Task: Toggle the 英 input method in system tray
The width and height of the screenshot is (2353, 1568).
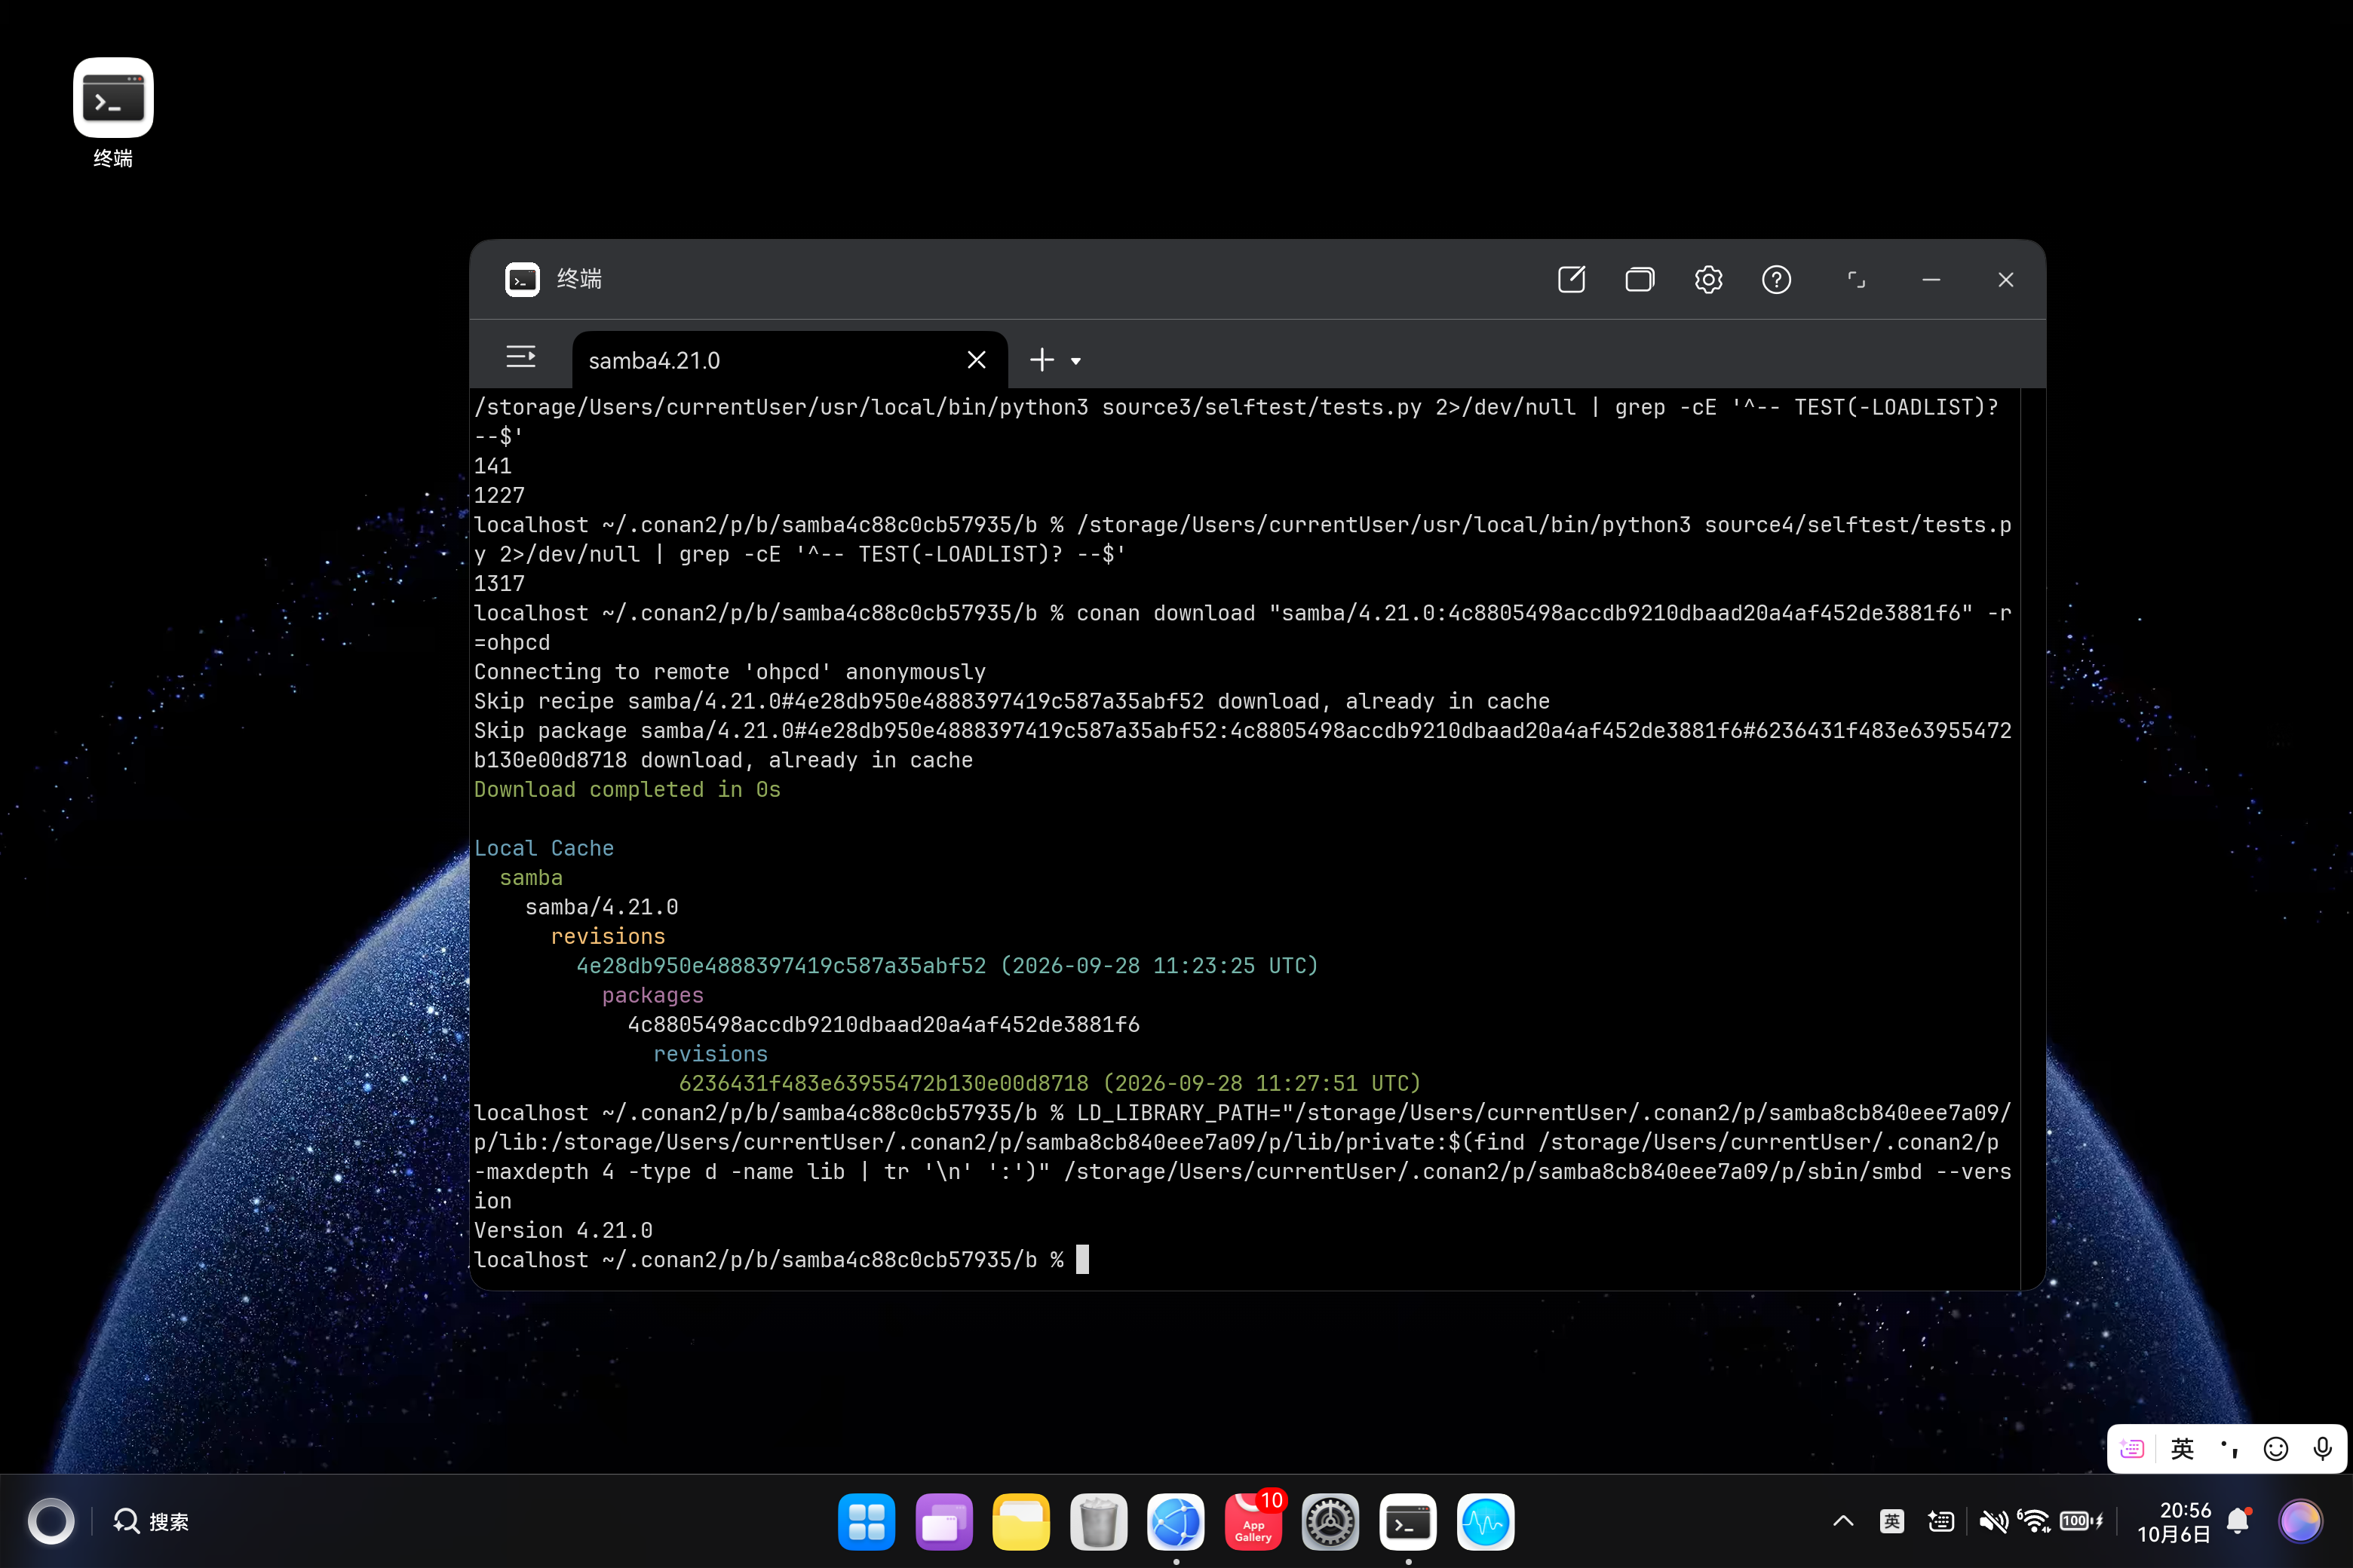Action: (1891, 1522)
